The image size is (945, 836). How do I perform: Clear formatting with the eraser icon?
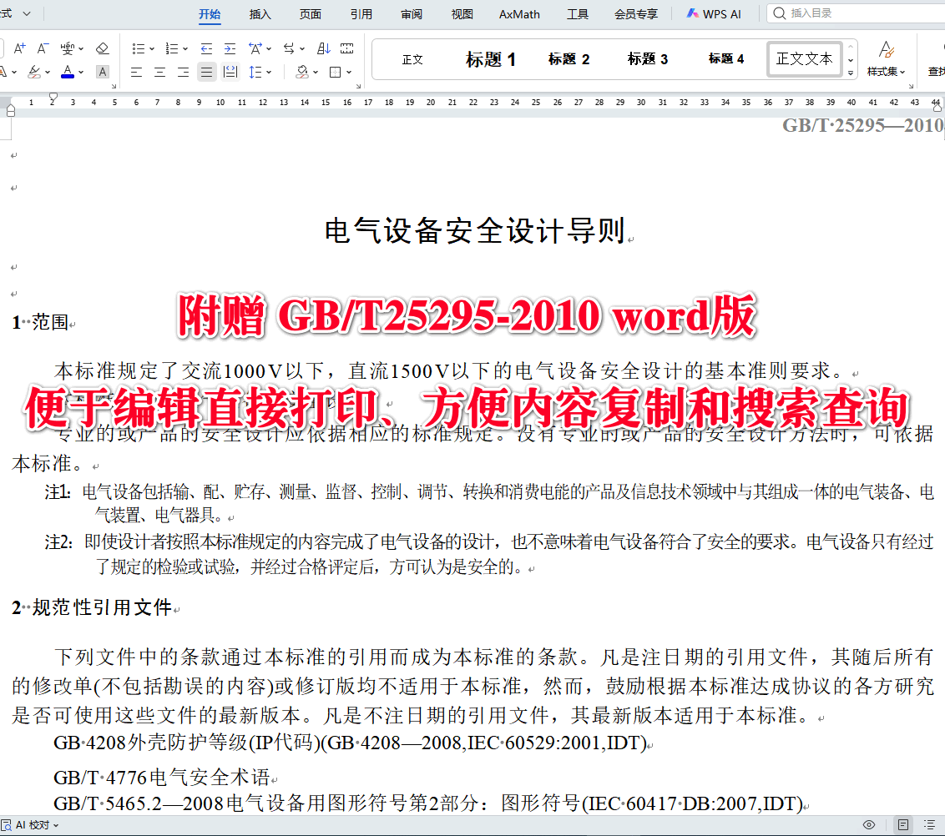point(101,48)
